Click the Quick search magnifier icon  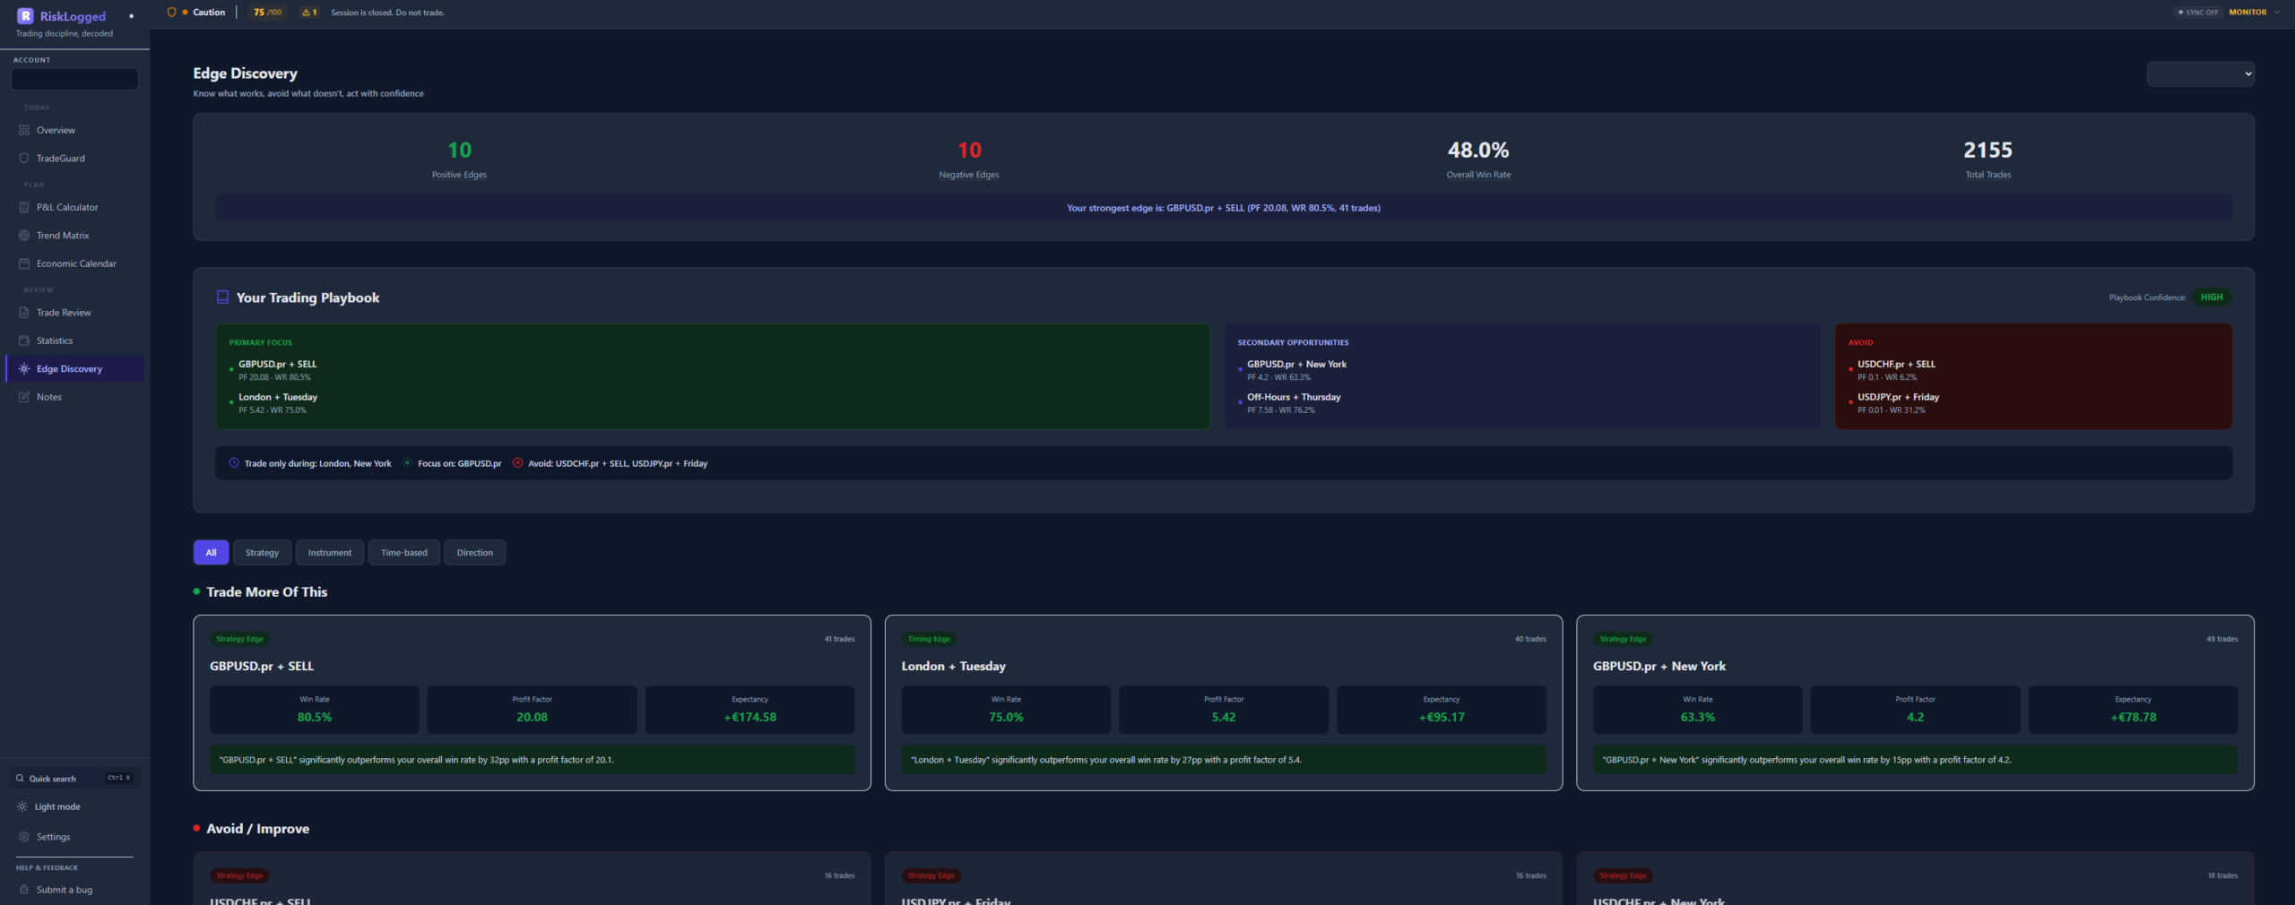[20, 779]
